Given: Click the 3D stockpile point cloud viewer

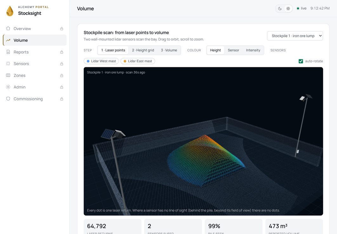Looking at the screenshot, I should tap(203, 141).
